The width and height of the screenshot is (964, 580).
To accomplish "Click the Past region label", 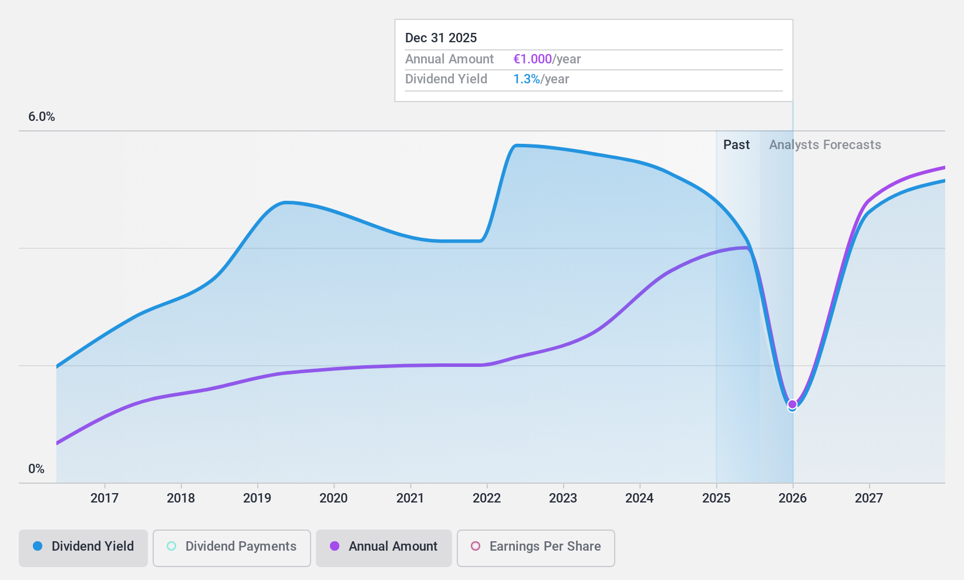I will [x=736, y=145].
